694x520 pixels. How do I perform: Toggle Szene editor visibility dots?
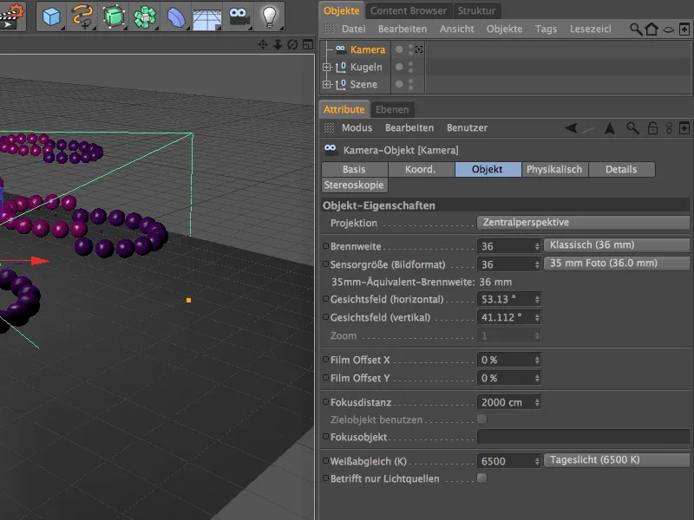click(410, 84)
